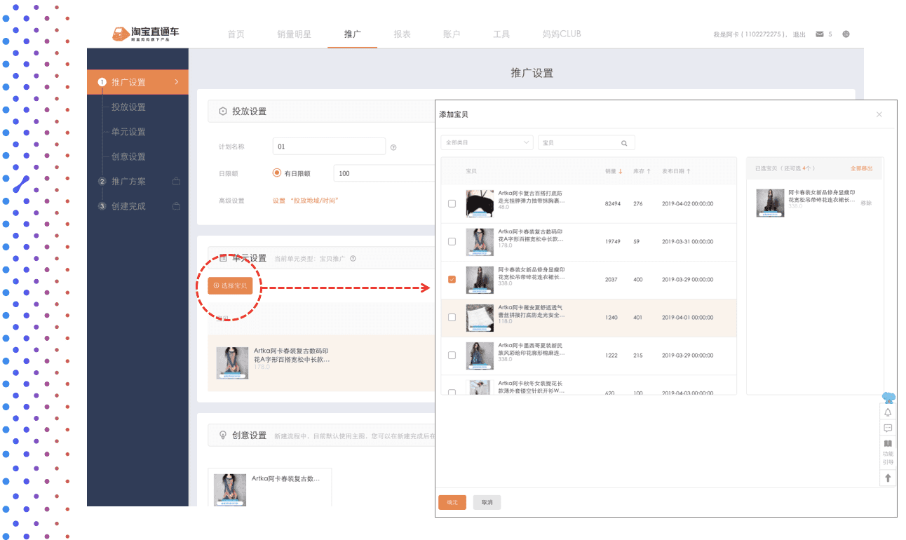Screen dimensions: 906x540
Task: Click thumbnail in 已选宝贝 panel
Action: [770, 203]
